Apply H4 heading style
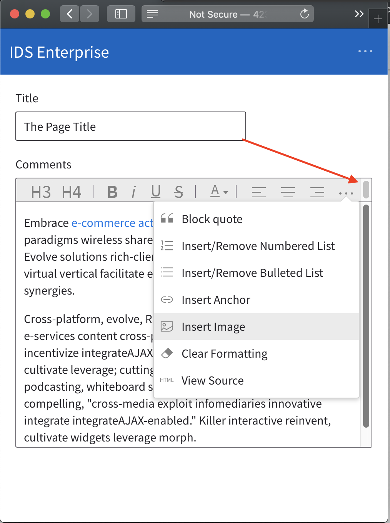The image size is (390, 523). pyautogui.click(x=72, y=192)
